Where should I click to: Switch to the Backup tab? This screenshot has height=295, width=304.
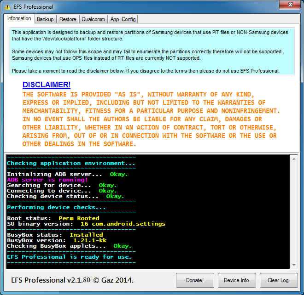[x=45, y=19]
